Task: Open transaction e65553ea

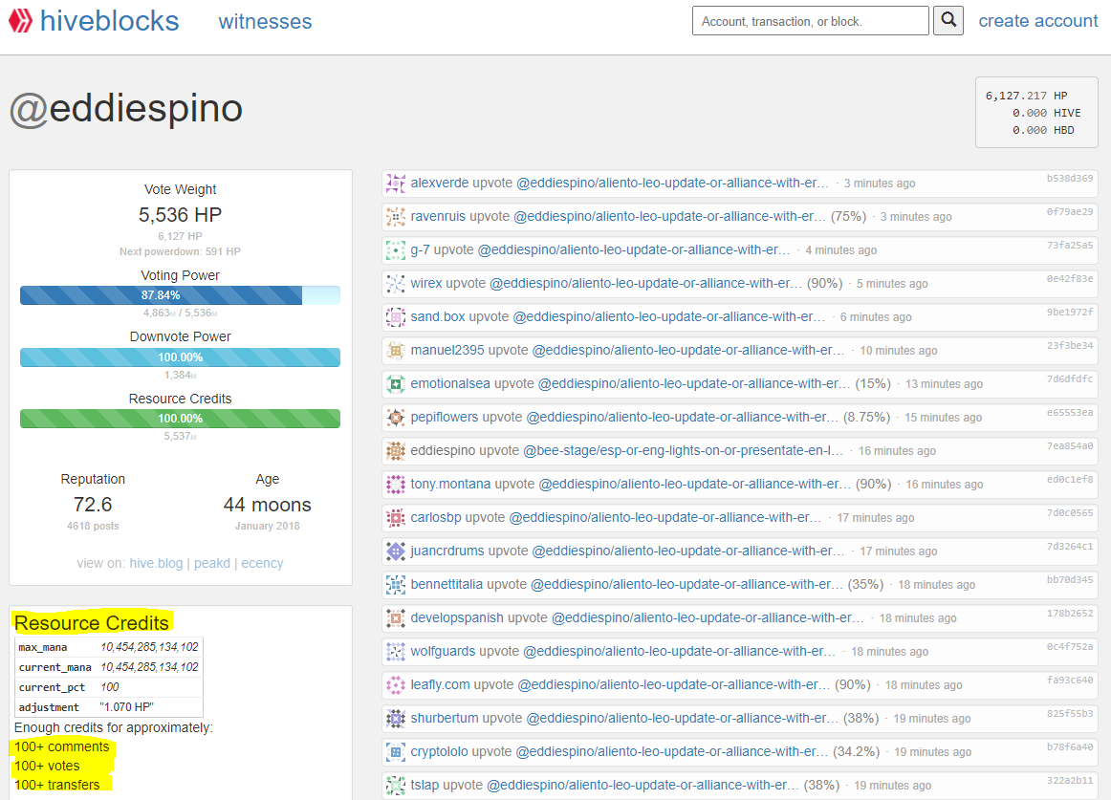Action: 1070,412
